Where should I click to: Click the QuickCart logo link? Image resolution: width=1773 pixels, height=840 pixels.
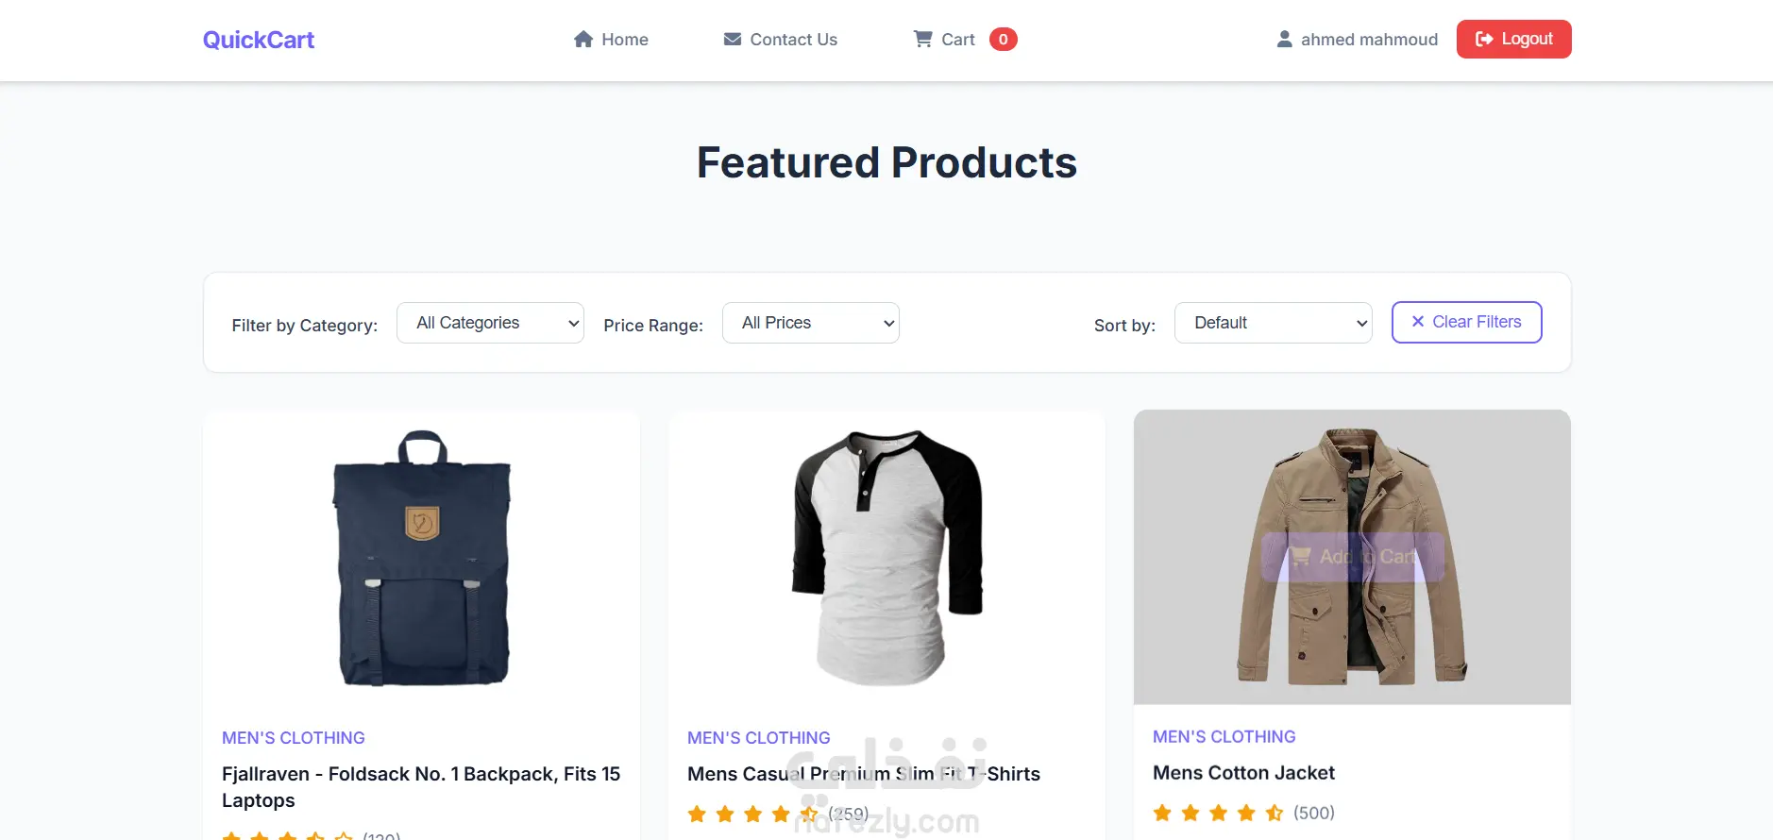tap(259, 40)
